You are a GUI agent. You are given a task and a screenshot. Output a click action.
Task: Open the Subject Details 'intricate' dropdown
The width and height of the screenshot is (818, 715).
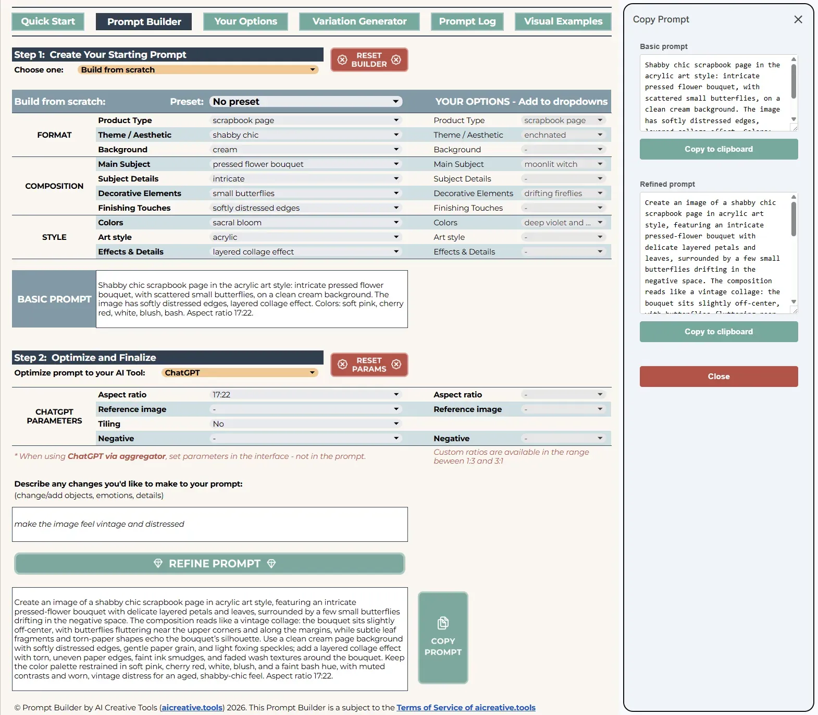pos(306,179)
